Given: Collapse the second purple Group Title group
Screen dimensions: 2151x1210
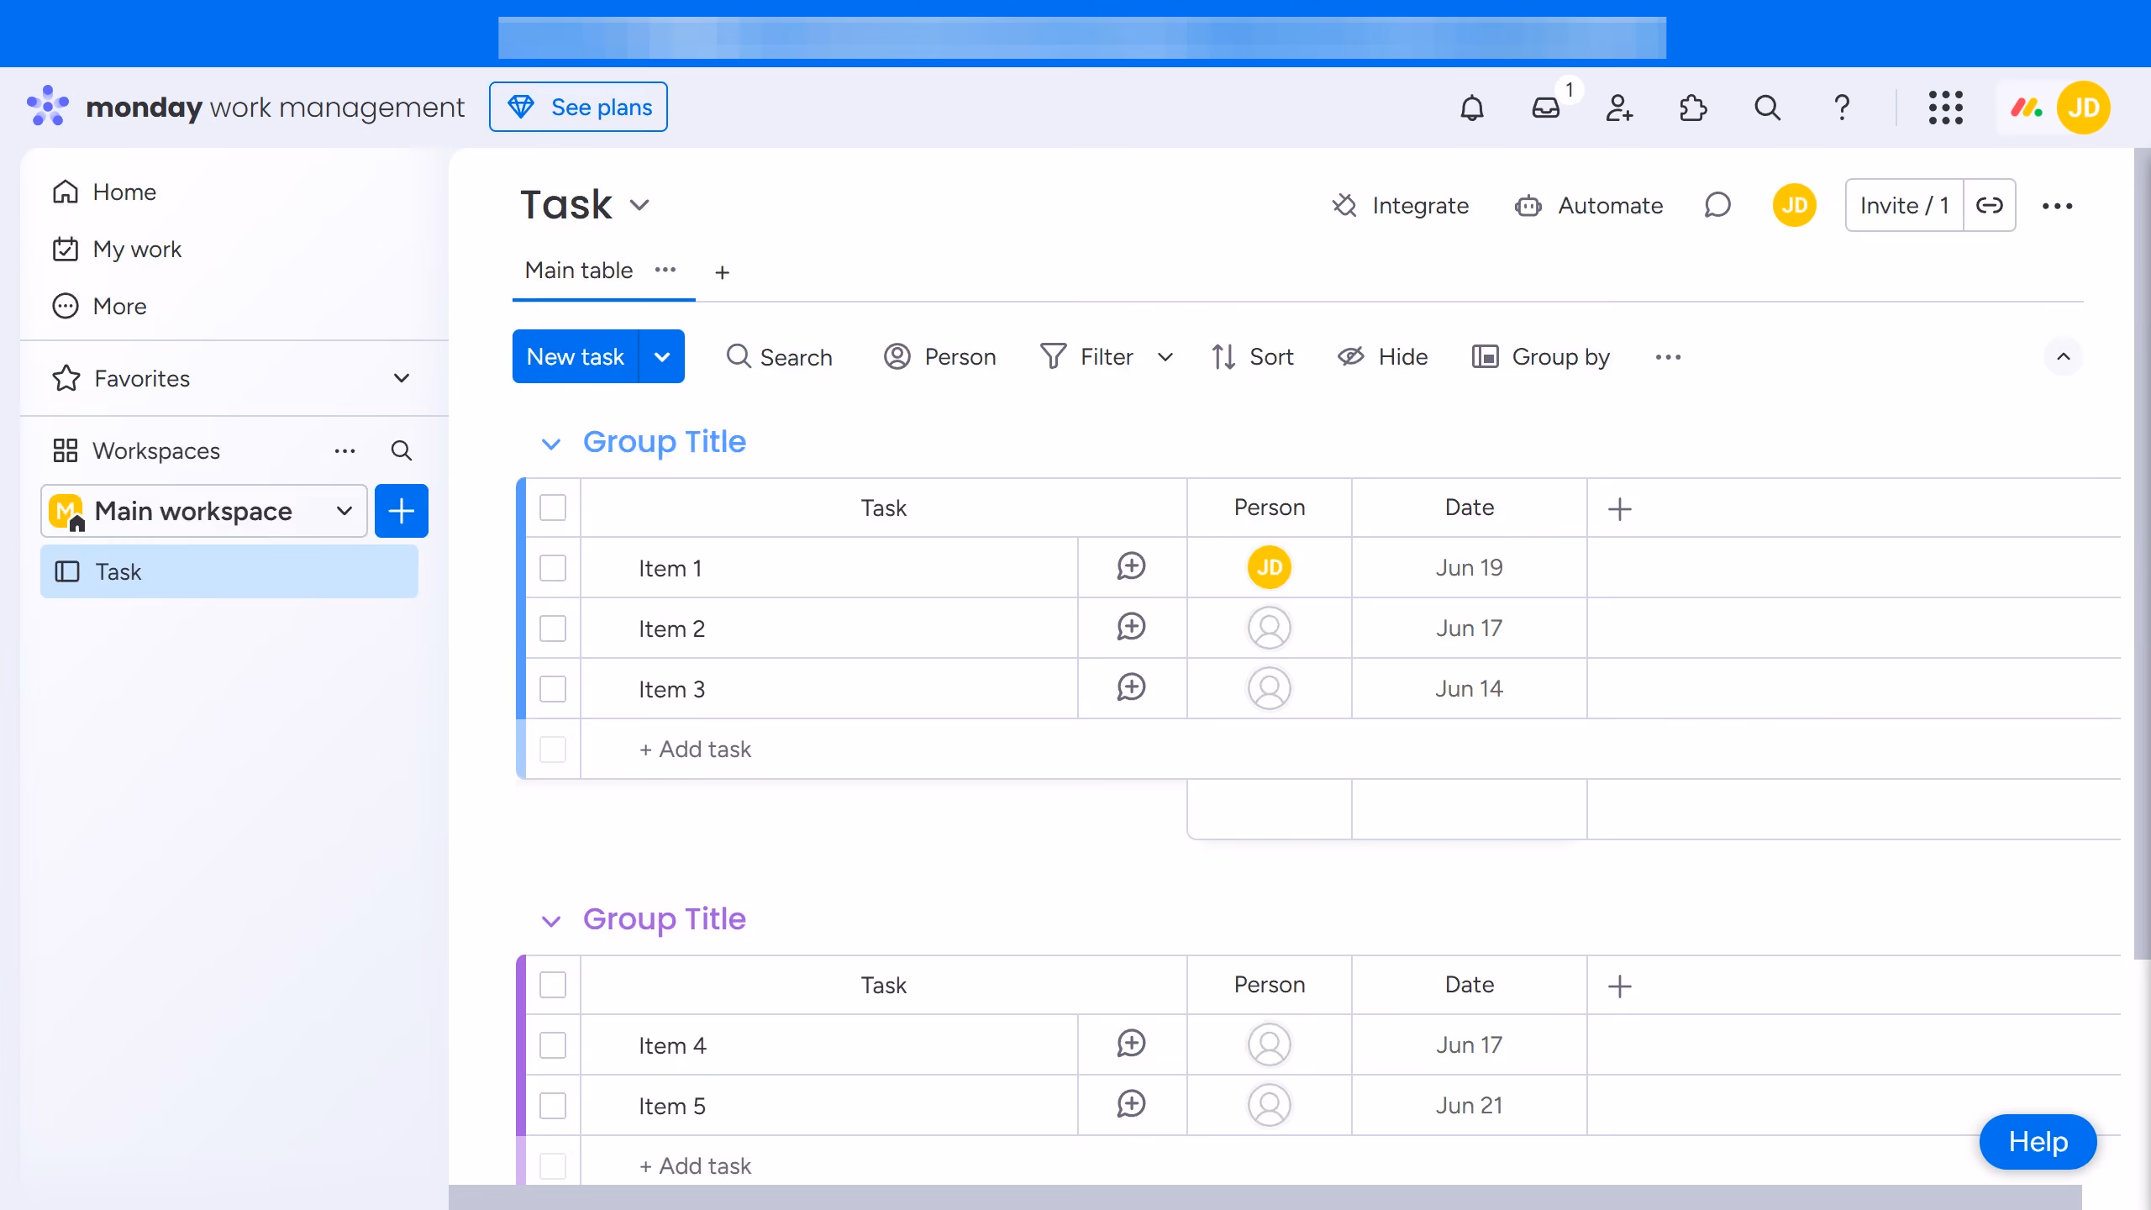Looking at the screenshot, I should tap(550, 921).
